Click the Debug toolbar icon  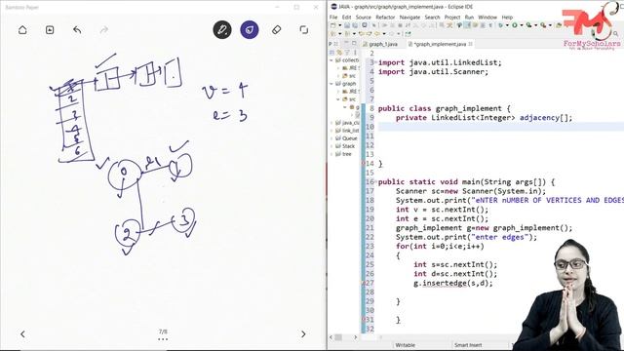[x=500, y=25]
